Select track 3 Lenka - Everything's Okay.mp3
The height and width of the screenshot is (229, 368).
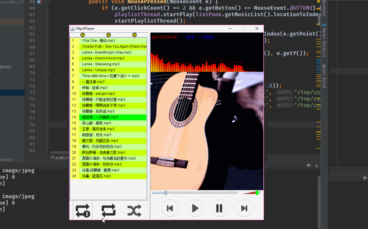pyautogui.click(x=107, y=52)
